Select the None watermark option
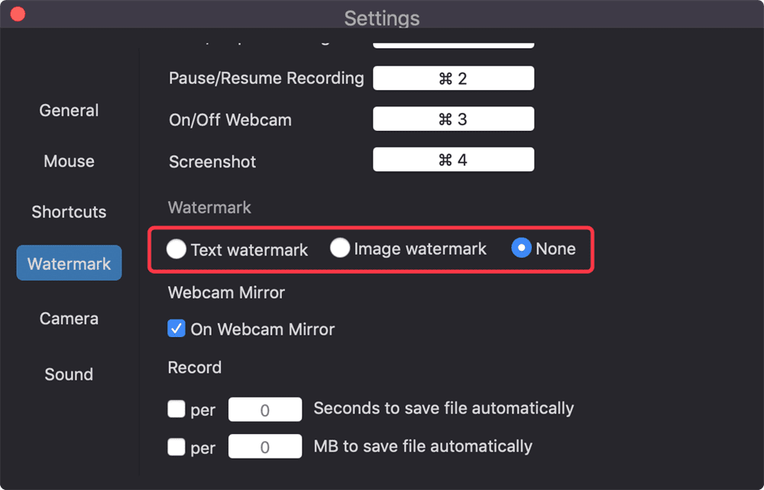The image size is (764, 490). click(520, 248)
